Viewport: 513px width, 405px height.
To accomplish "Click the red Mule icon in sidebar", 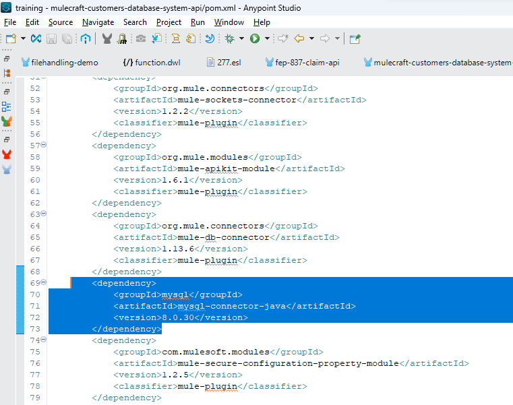I will [7, 154].
